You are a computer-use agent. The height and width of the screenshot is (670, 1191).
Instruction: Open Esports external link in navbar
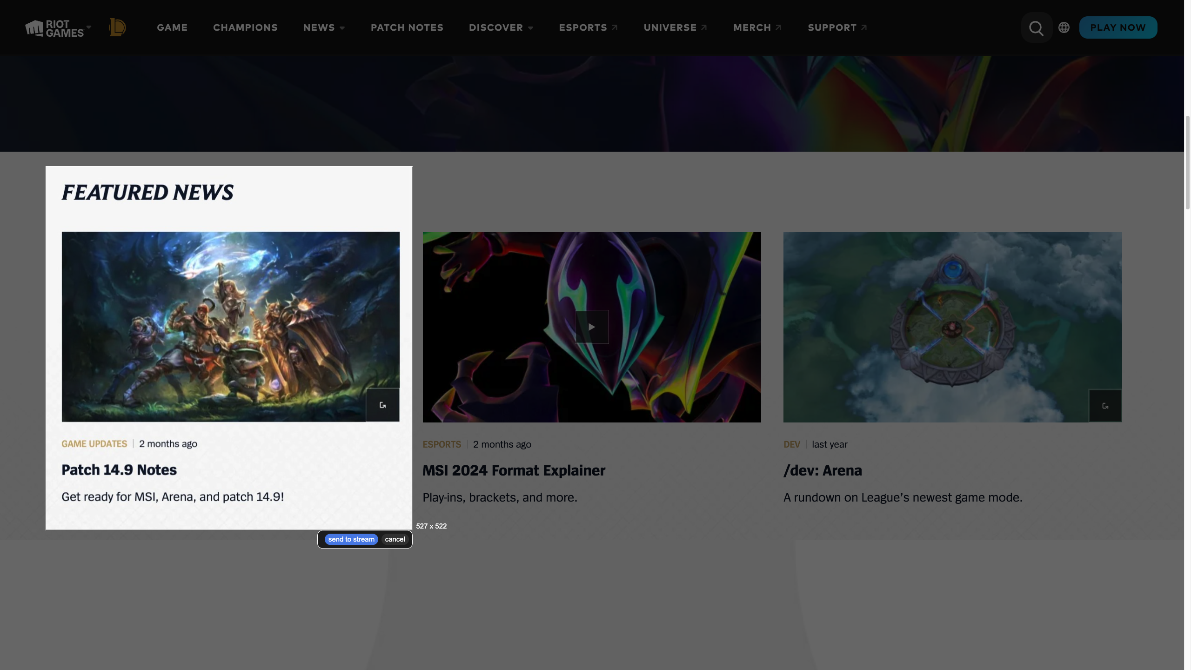[x=588, y=27]
